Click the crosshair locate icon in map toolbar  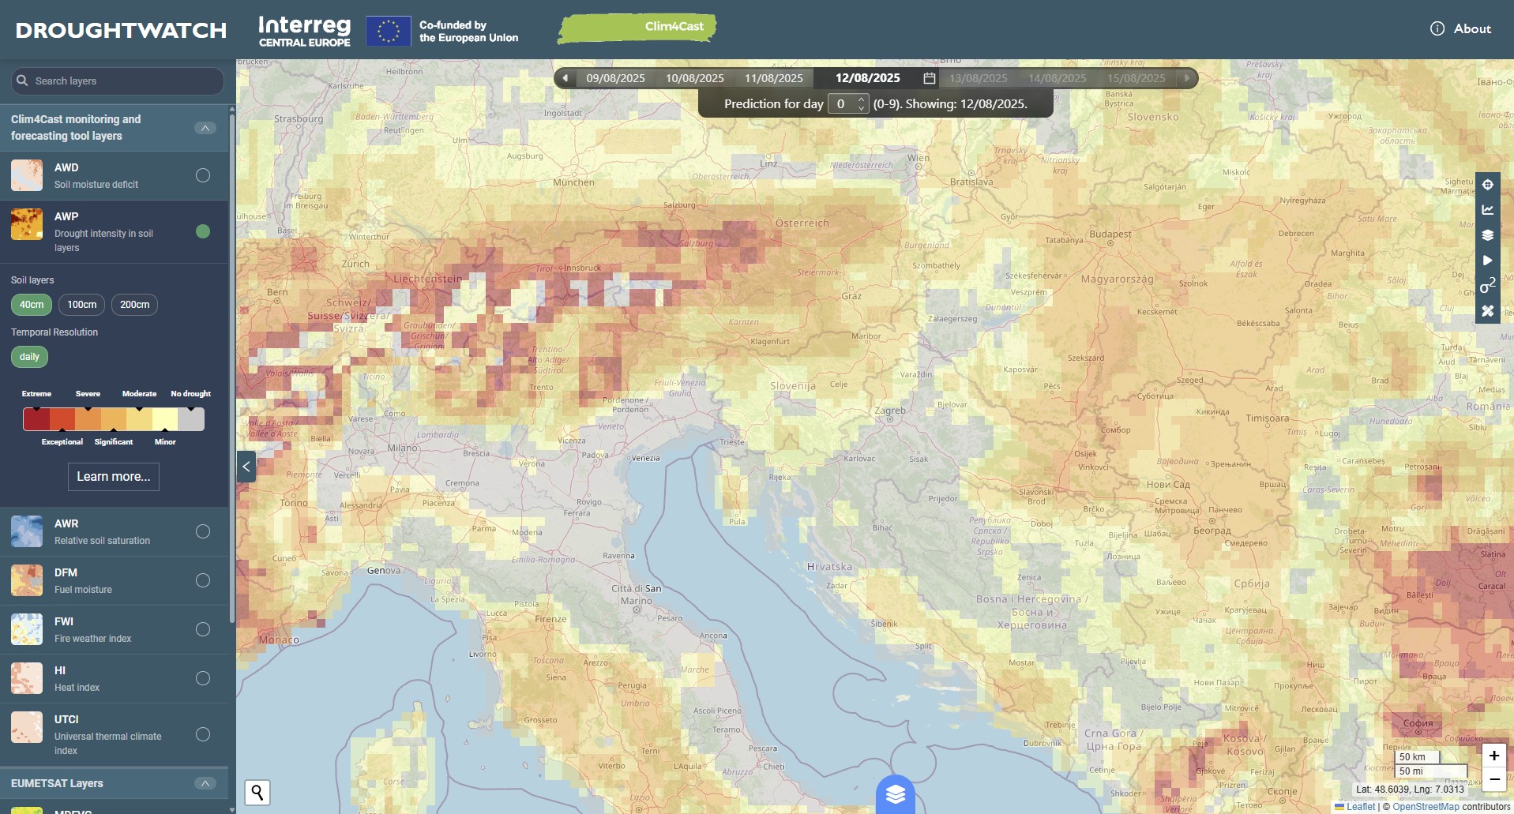pyautogui.click(x=1487, y=185)
